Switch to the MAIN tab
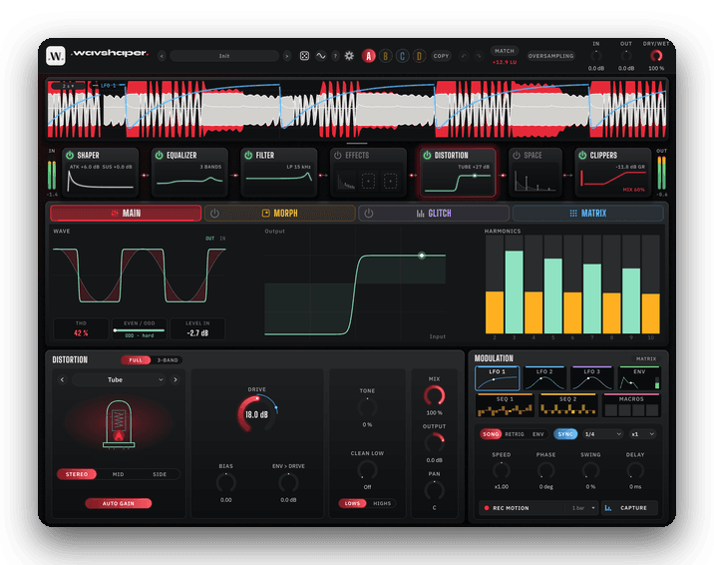 pos(126,214)
